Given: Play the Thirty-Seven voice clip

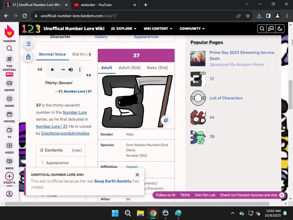Looking at the screenshot, I should [53, 70].
